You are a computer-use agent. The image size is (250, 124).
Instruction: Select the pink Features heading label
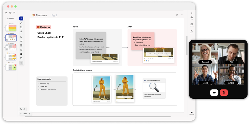coord(43,27)
